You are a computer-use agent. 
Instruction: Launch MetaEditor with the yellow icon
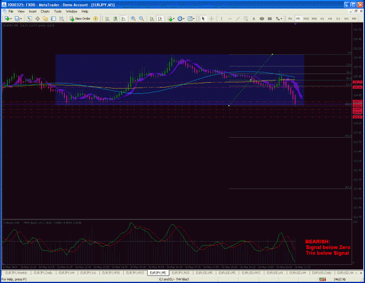96,19
